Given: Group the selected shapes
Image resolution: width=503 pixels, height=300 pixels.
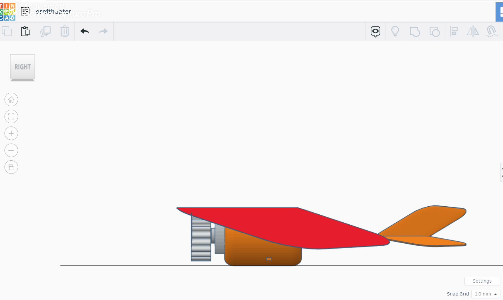Looking at the screenshot, I should [414, 31].
